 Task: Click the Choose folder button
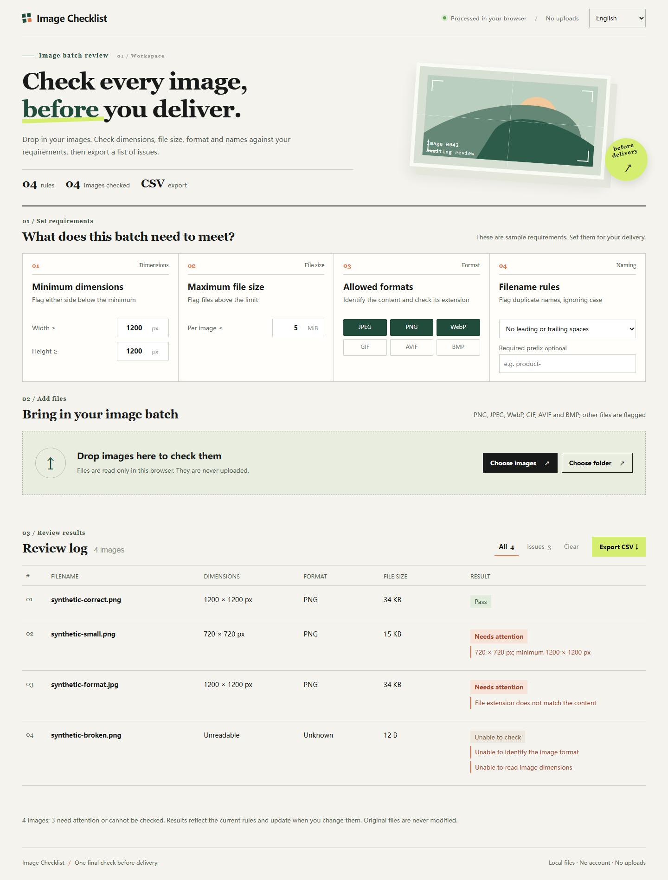pos(597,463)
